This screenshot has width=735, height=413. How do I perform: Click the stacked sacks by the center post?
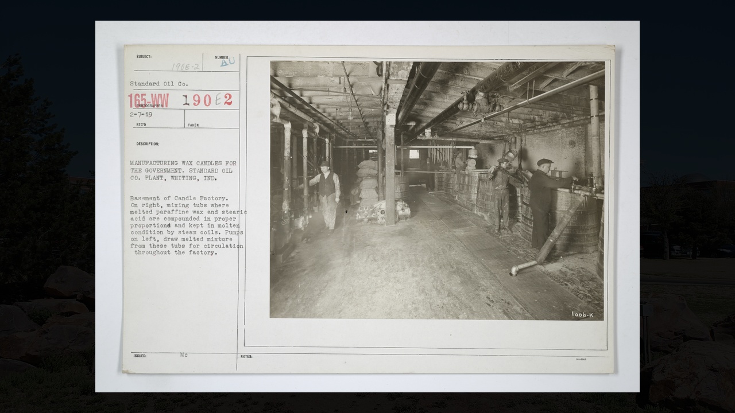tap(367, 184)
